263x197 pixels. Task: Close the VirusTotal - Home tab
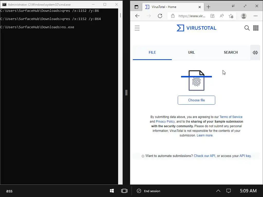[x=200, y=7]
